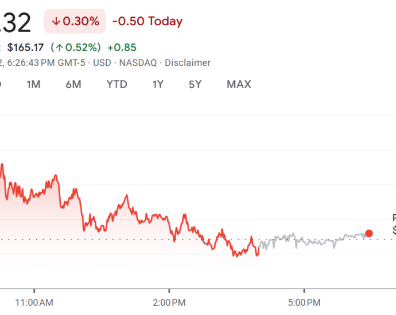The height and width of the screenshot is (315, 396).
Task: Click the 11:00 AM axis label
Action: (34, 302)
